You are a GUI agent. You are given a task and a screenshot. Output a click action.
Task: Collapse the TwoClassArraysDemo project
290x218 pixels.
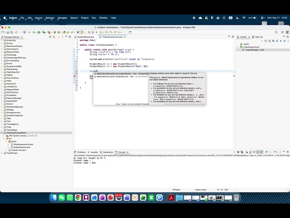pyautogui.click(x=2, y=133)
